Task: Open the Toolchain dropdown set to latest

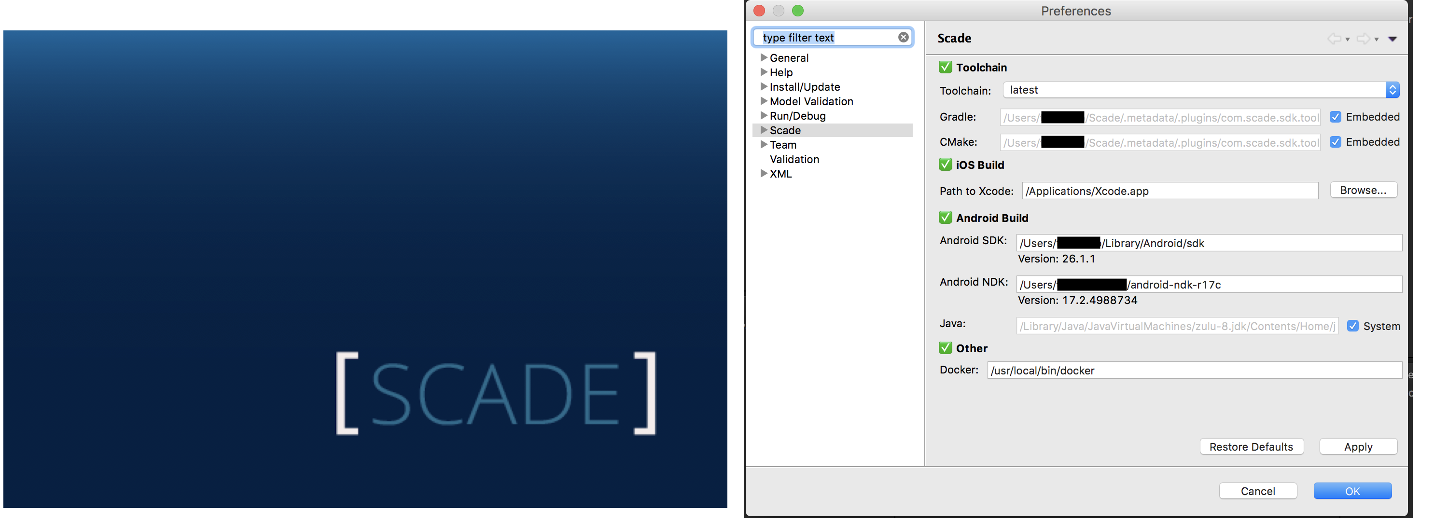Action: [x=1201, y=90]
